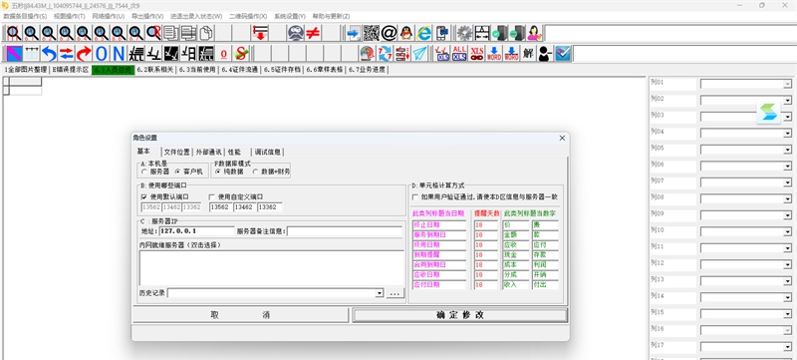Click the server with green checkmark icon
Screen dimensions: 797x360
point(499,33)
